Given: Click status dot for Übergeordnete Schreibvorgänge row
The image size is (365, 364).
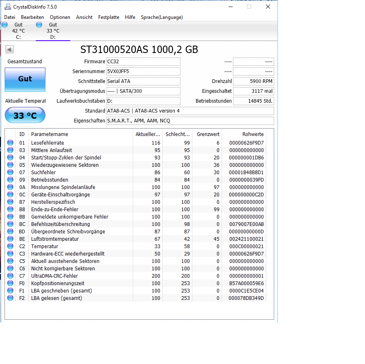Looking at the screenshot, I should click(x=10, y=231).
